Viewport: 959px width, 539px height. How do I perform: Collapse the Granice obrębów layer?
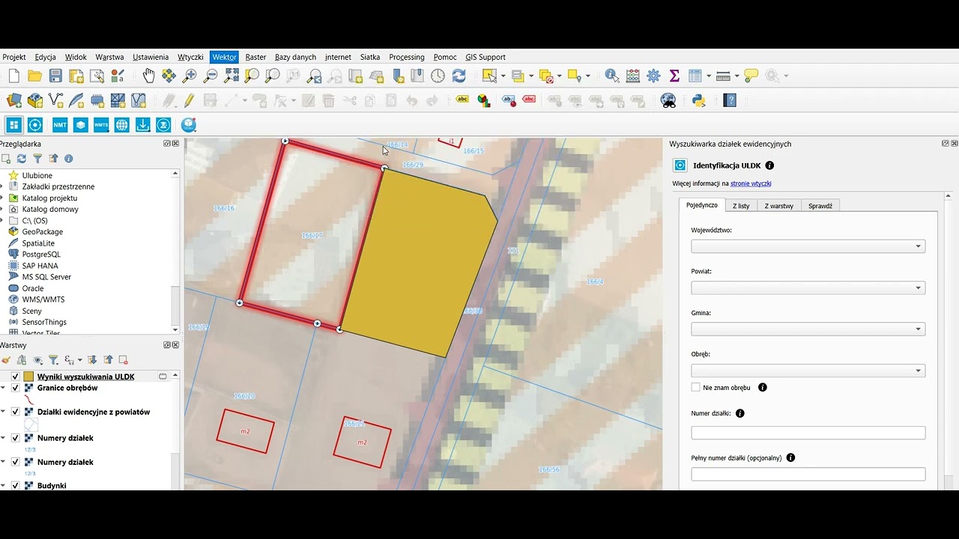pyautogui.click(x=3, y=388)
